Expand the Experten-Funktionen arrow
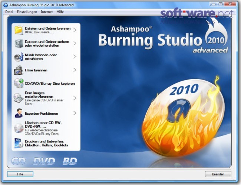Viewport: 241px width, 185px height. pyautogui.click(x=75, y=113)
